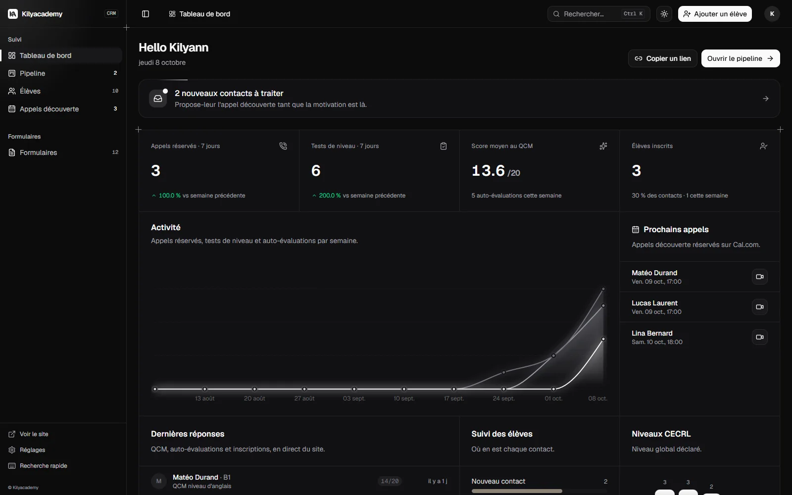The width and height of the screenshot is (792, 495).
Task: Click the video icon for Lina Bernard
Action: [x=760, y=337]
